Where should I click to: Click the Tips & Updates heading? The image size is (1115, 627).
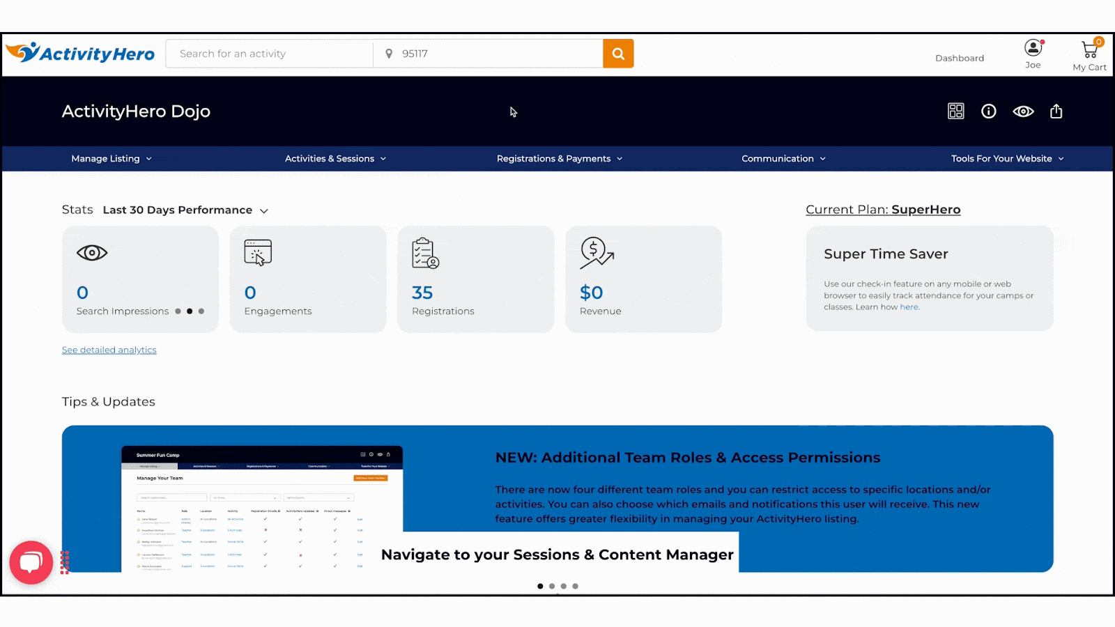click(109, 402)
